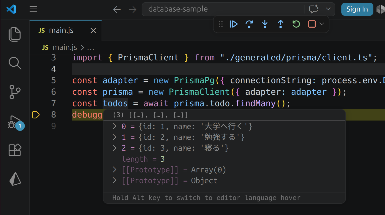Image resolution: width=385 pixels, height=215 pixels.
Task: Stop the debug session
Action: pyautogui.click(x=312, y=24)
